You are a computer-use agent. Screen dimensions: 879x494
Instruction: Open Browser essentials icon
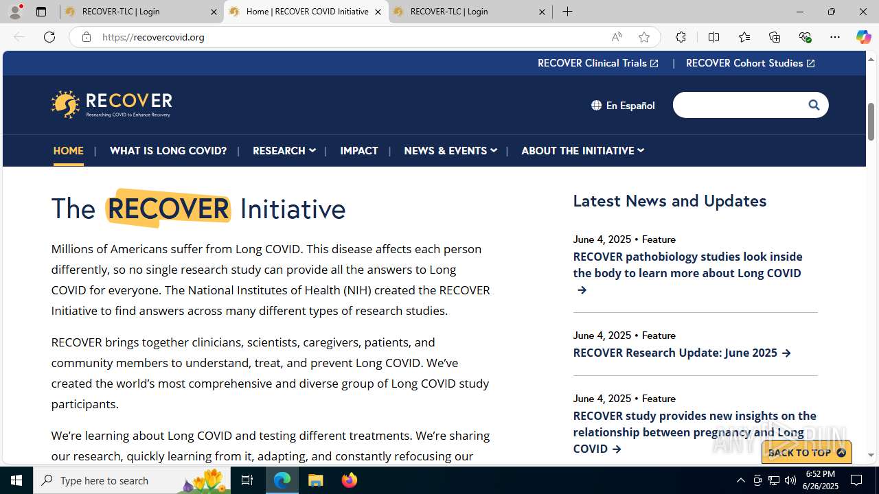(x=805, y=37)
